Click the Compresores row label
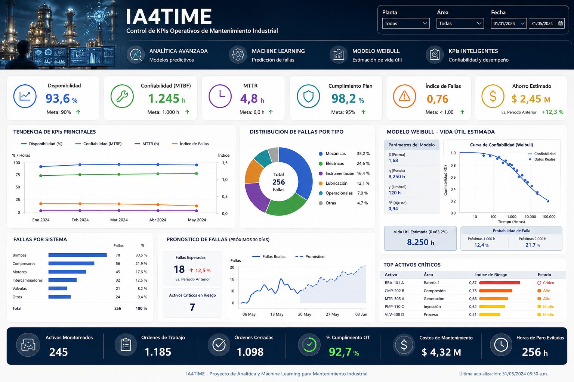This screenshot has width=574, height=382. click(24, 264)
